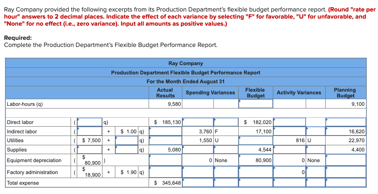Click the Equipment depreciation row label
The width and height of the screenshot is (378, 194).
pyautogui.click(x=34, y=160)
